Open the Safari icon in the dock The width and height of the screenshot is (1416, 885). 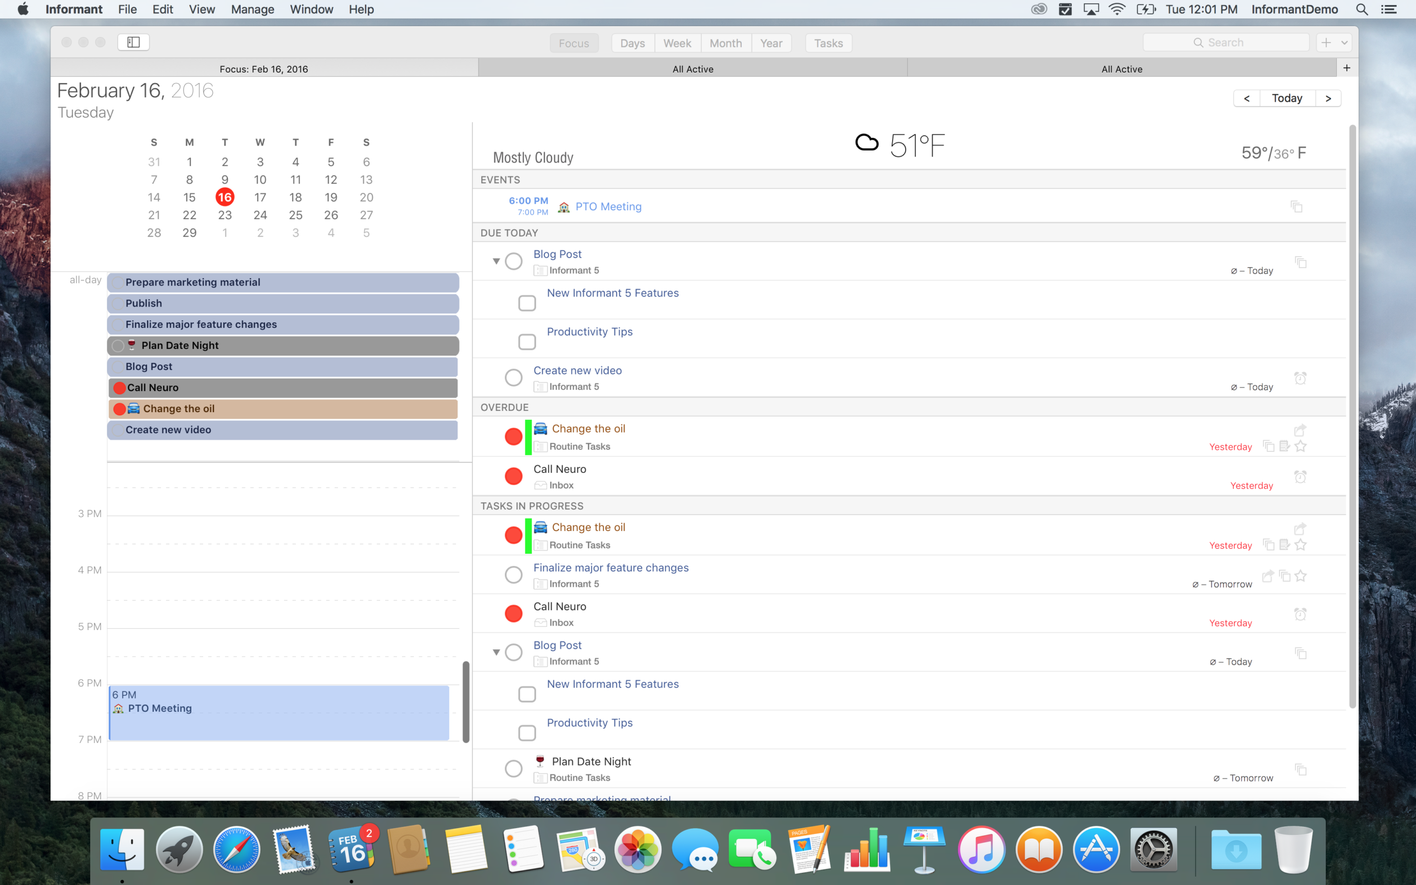236,850
